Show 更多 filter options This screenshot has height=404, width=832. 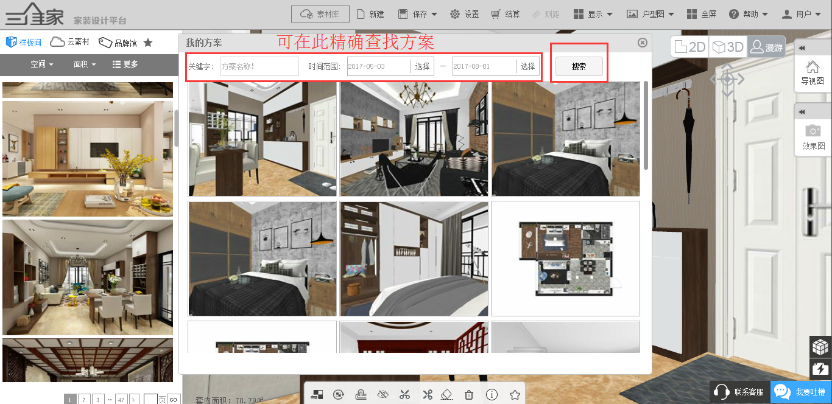point(125,64)
